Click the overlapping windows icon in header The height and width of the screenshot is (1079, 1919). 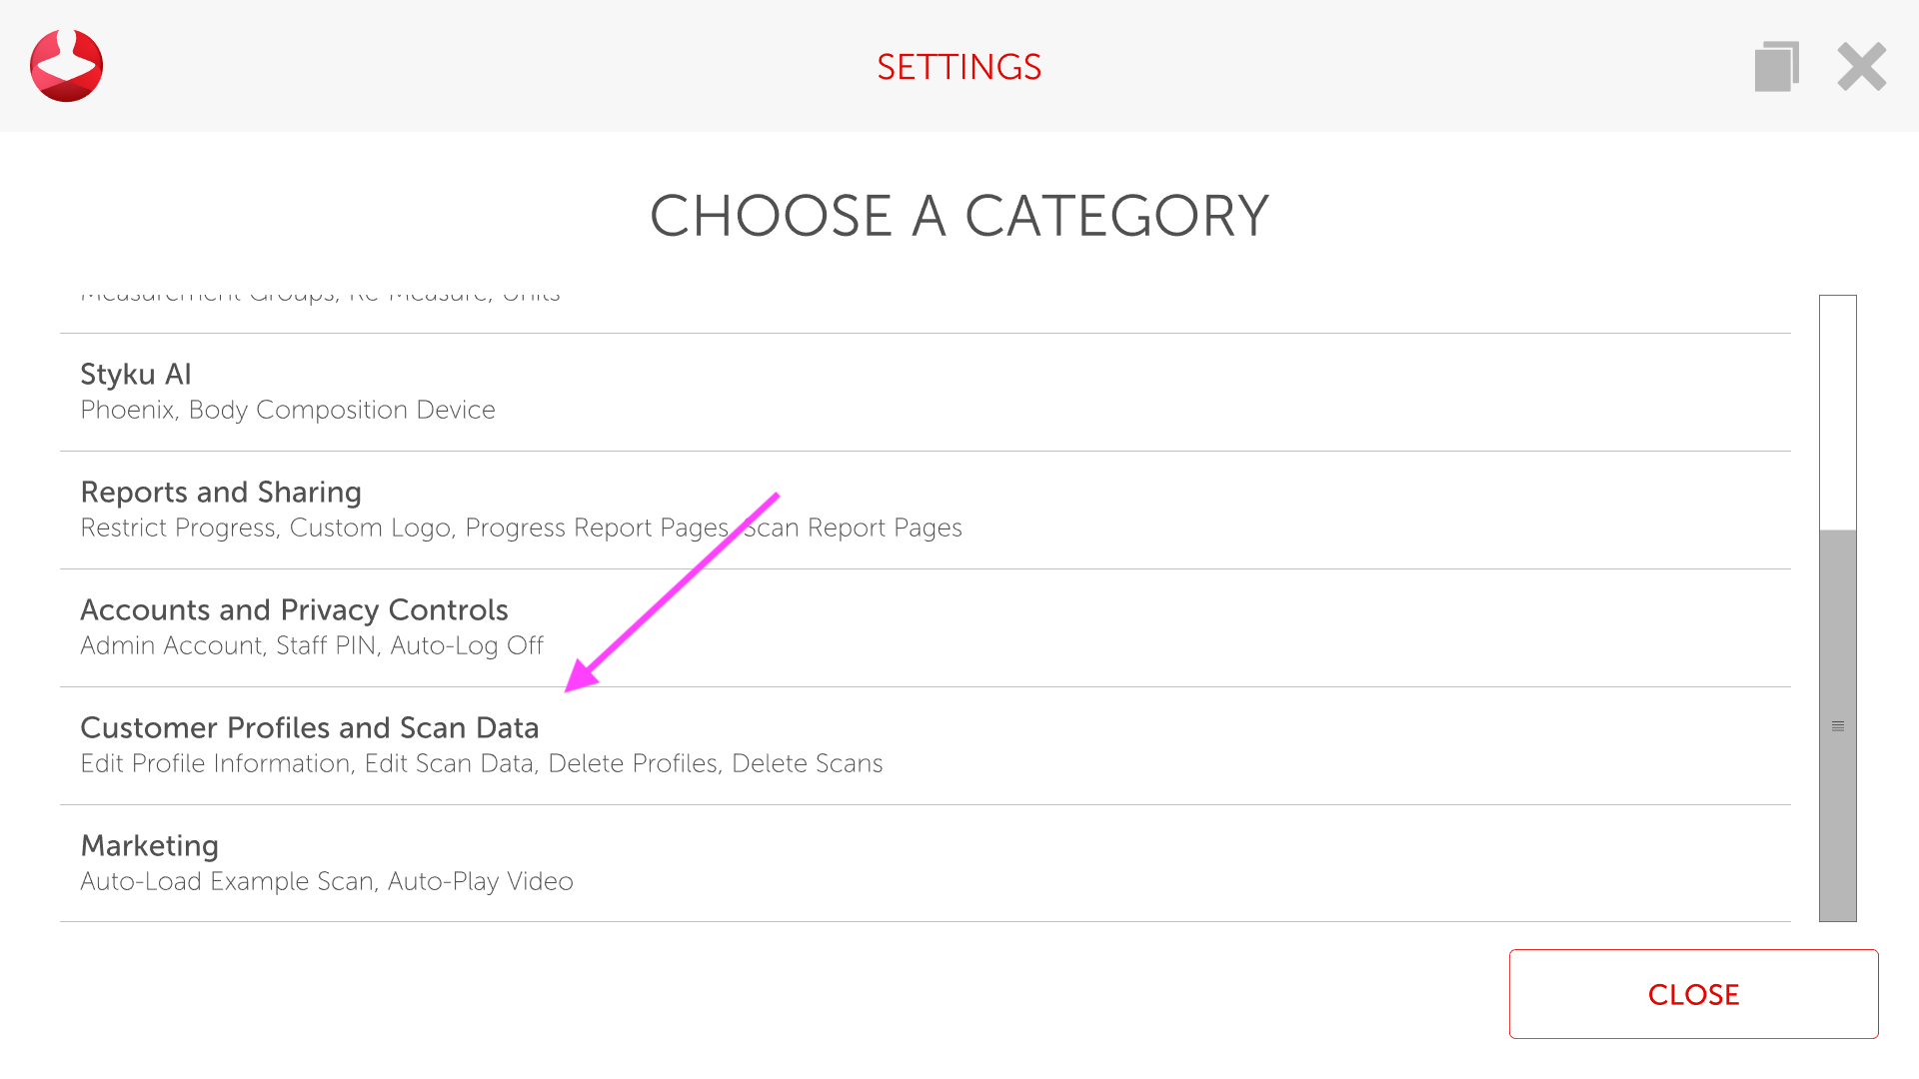[1776, 67]
